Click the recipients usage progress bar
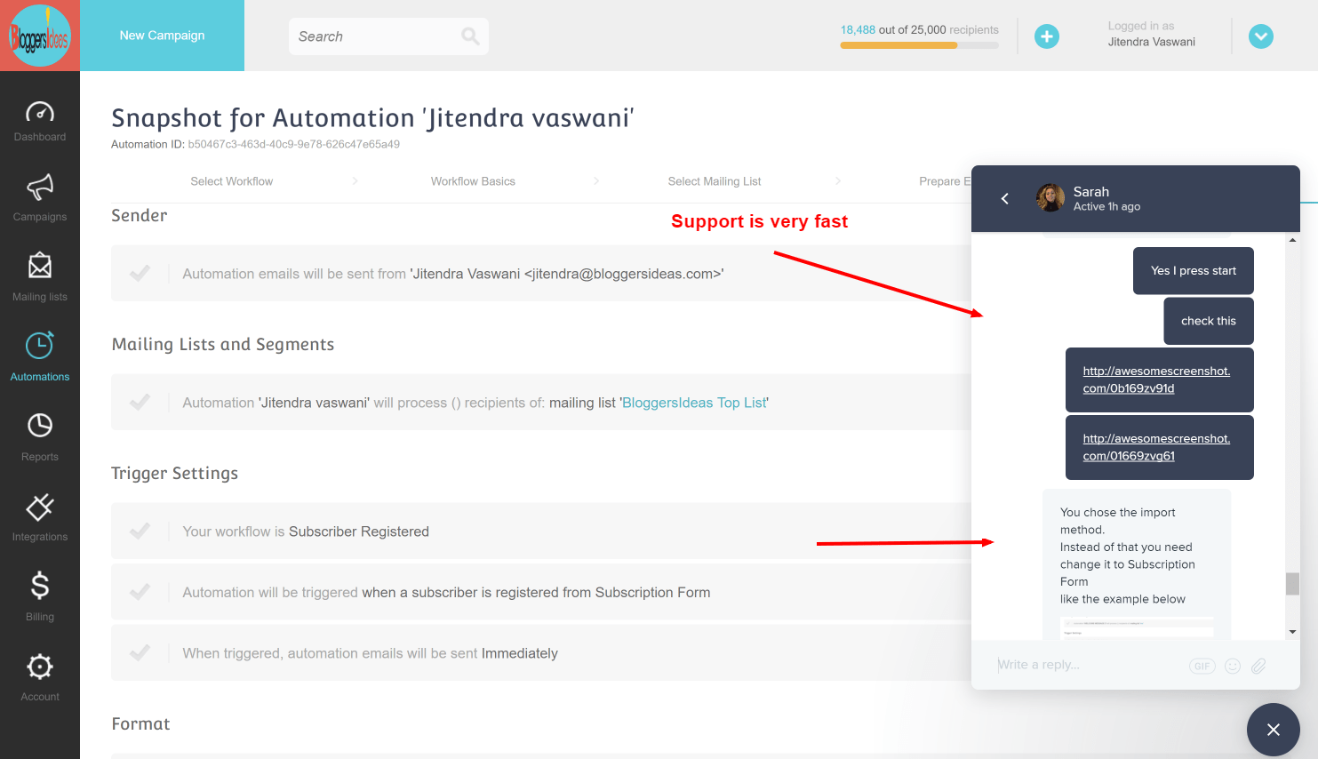This screenshot has height=759, width=1318. pos(919,45)
